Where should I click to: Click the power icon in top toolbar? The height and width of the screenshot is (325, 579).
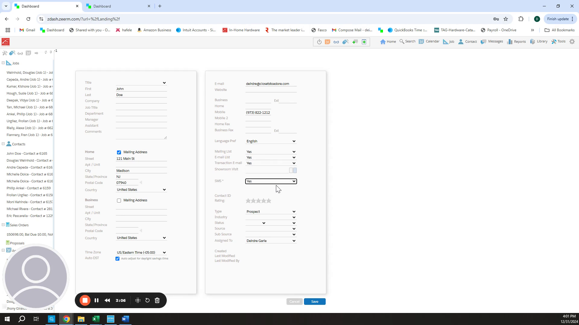point(319,42)
